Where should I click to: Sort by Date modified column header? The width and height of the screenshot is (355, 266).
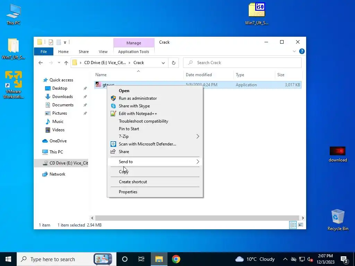208,75
